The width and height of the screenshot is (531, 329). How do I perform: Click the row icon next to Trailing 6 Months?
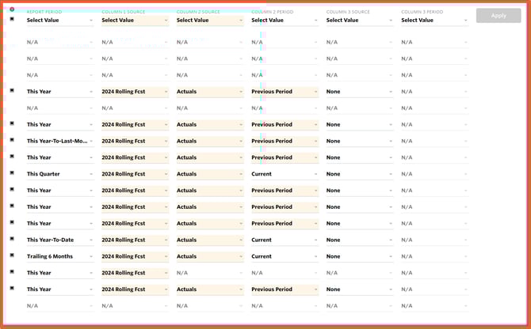[x=12, y=255]
